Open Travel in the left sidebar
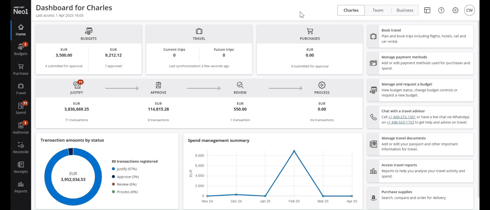 click(x=21, y=89)
